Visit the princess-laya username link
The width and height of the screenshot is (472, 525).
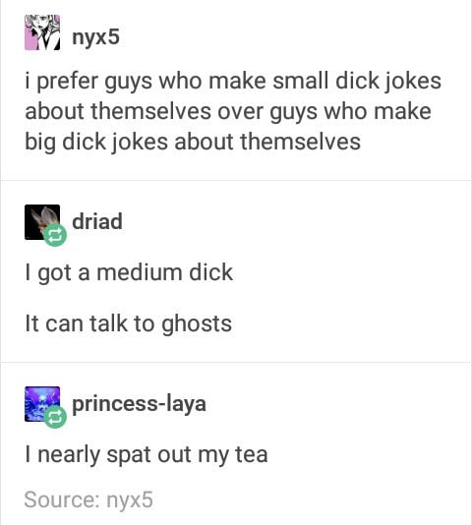click(x=139, y=404)
